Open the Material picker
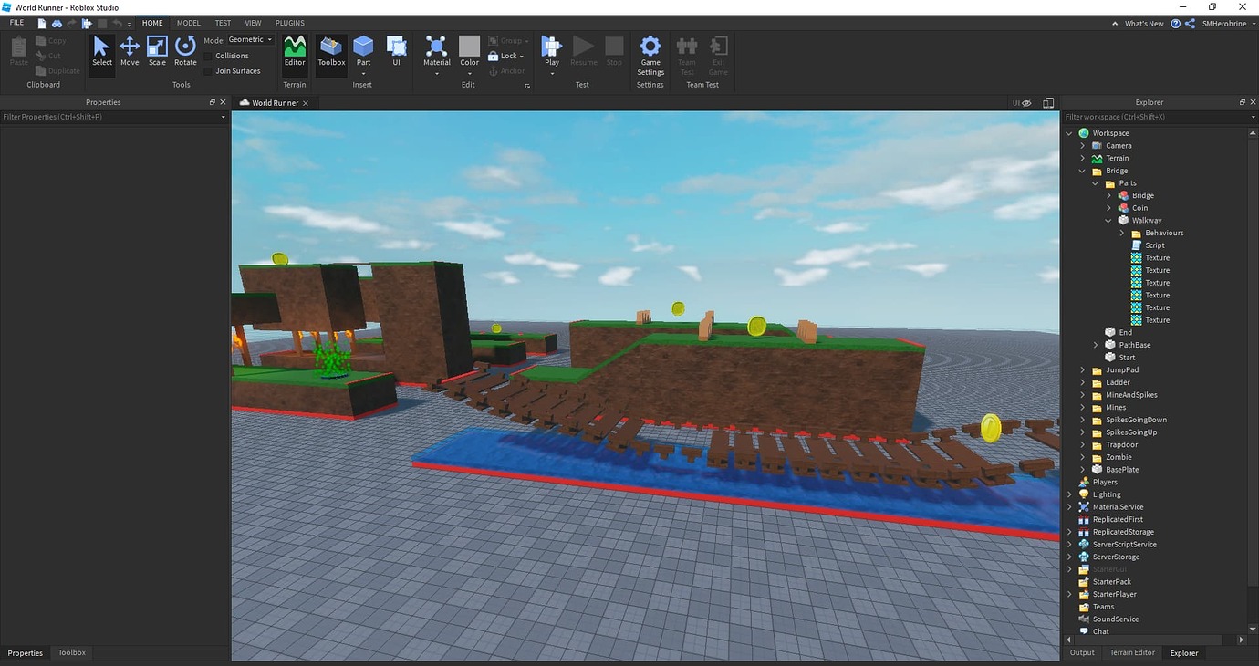Viewport: 1259px width, 666px height. click(436, 50)
